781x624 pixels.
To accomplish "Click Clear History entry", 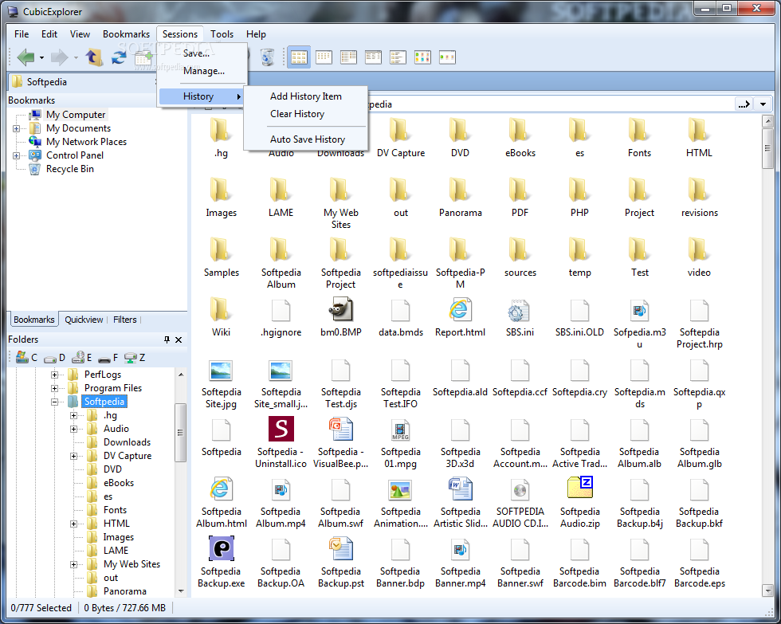I will [297, 114].
